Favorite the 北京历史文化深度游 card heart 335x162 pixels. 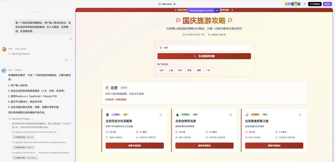(161, 115)
